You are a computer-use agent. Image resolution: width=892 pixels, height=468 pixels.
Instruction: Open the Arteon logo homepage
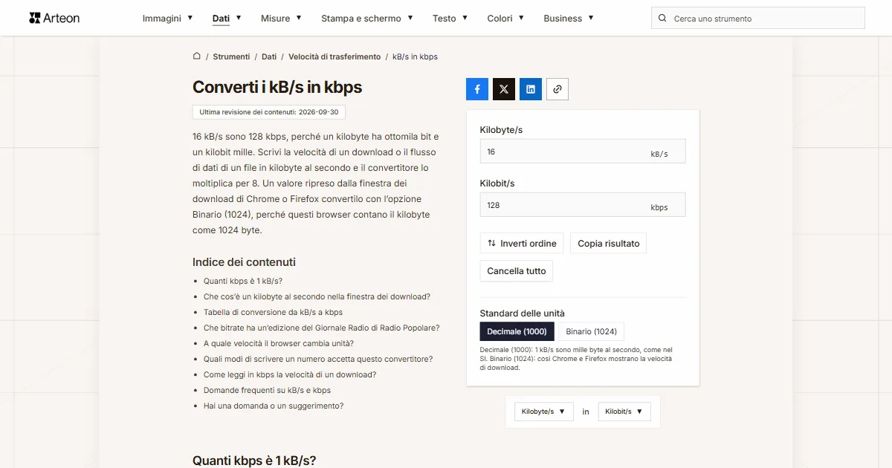[x=54, y=18]
